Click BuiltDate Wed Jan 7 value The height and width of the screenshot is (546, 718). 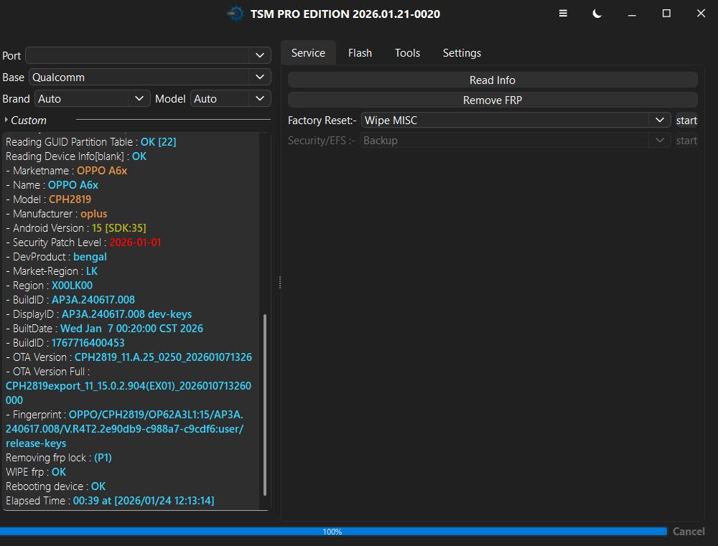tap(132, 328)
